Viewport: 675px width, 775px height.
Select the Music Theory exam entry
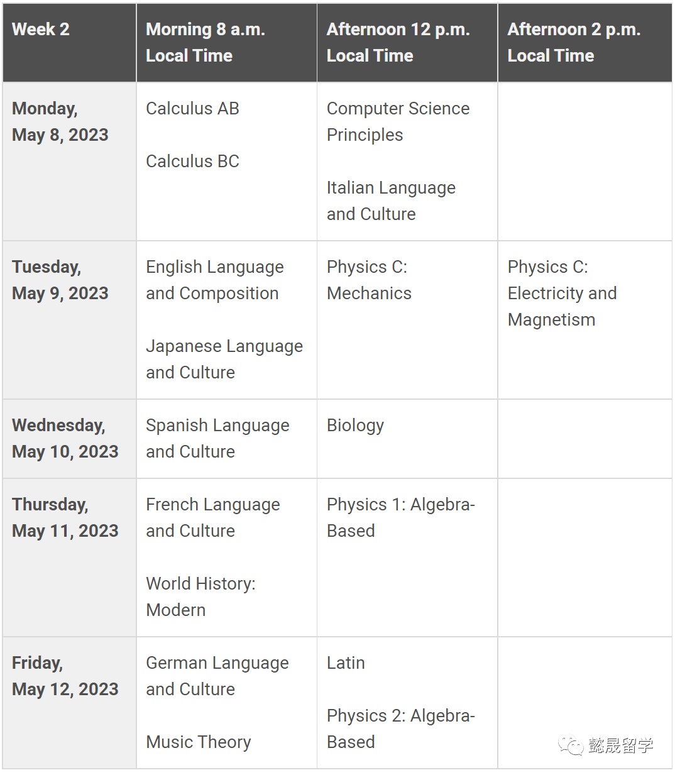(199, 742)
